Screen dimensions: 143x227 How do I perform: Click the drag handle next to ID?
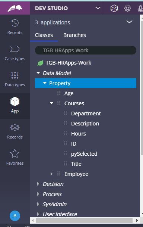[x=66, y=143]
